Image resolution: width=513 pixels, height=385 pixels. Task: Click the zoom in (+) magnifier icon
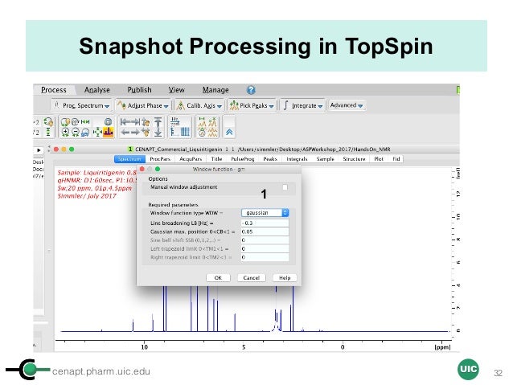coord(65,132)
